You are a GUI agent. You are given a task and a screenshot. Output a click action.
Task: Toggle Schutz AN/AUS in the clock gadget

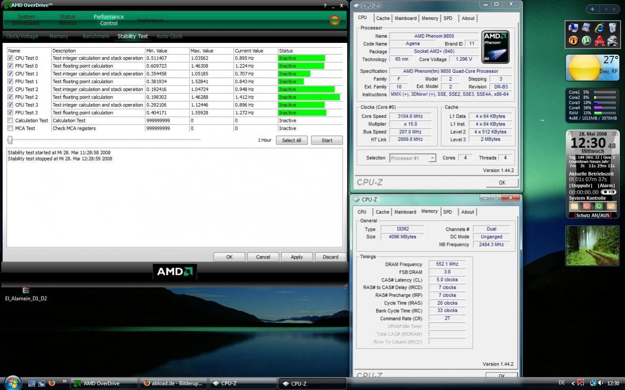point(592,215)
